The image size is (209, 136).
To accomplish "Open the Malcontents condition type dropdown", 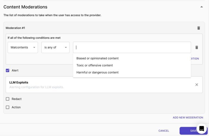I will click(23, 47).
